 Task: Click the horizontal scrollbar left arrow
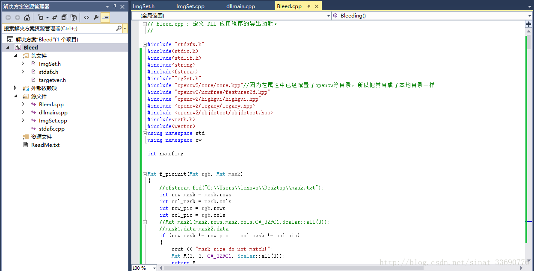click(161, 268)
